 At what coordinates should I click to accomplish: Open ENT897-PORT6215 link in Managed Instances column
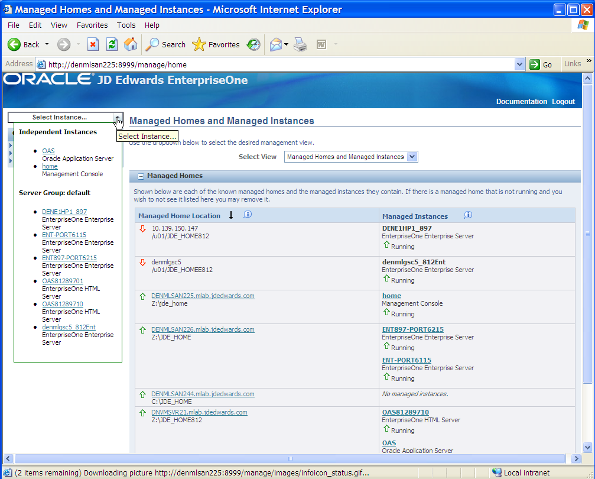coord(413,329)
